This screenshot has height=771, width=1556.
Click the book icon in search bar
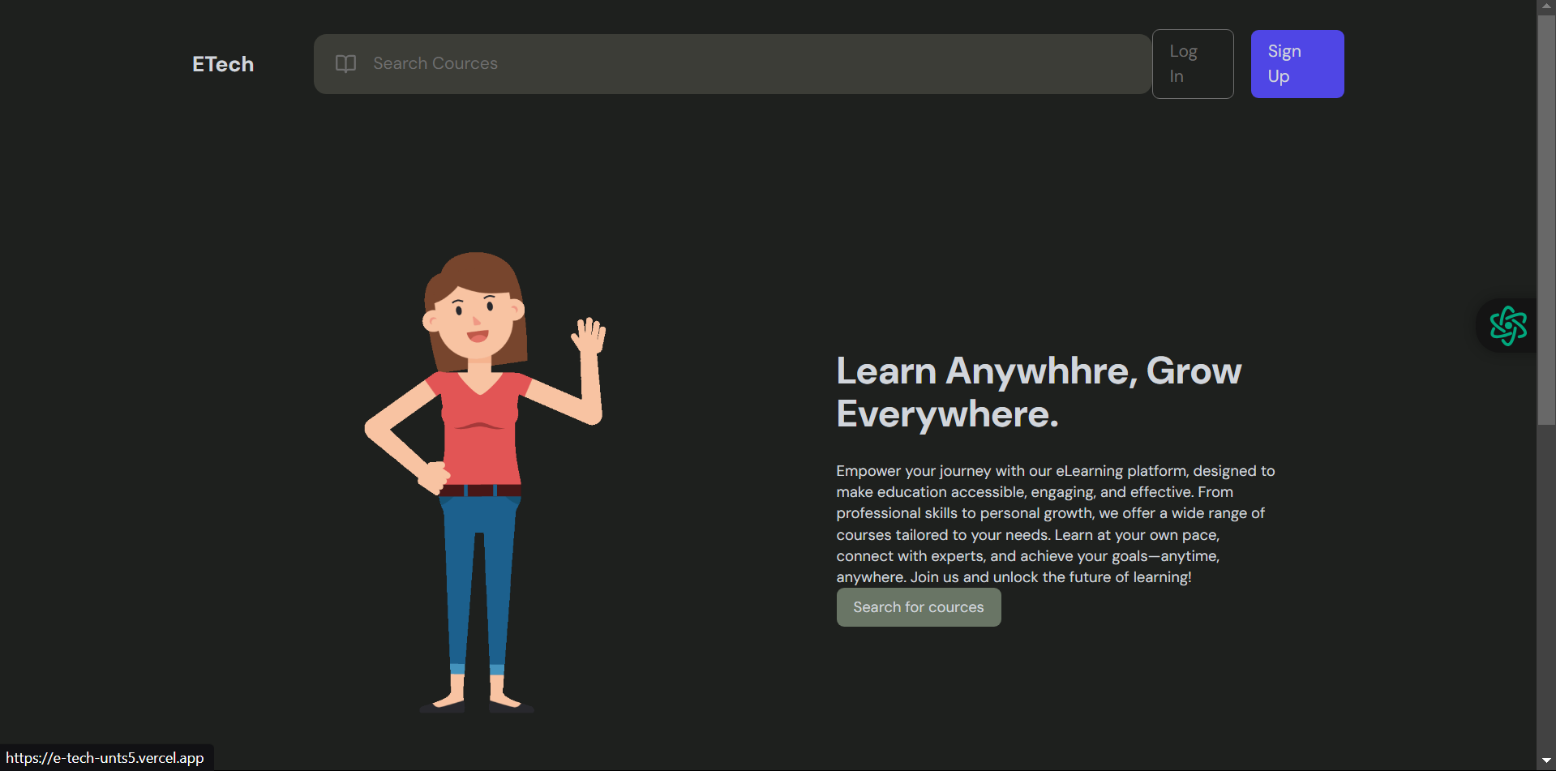(345, 63)
